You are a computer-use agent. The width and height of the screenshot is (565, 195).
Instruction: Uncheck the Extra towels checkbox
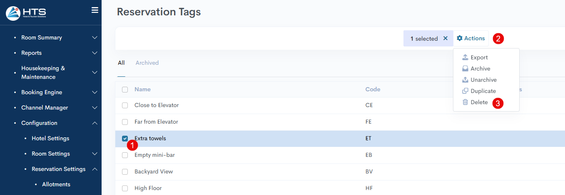[125, 139]
